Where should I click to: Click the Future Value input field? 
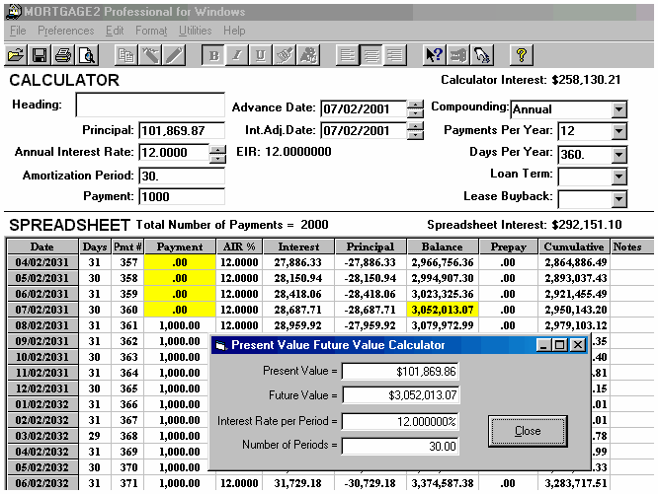[x=400, y=396]
